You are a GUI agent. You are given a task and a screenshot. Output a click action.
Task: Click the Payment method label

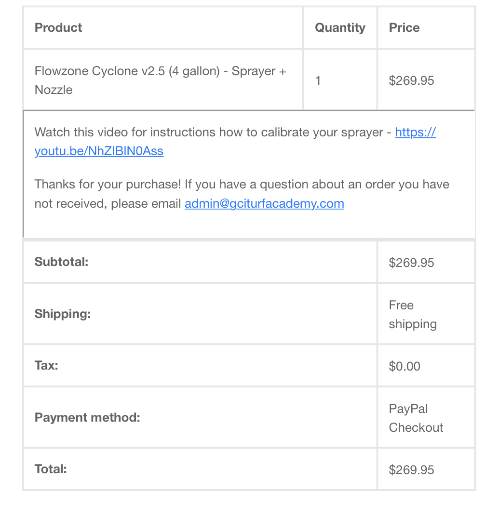pos(87,417)
